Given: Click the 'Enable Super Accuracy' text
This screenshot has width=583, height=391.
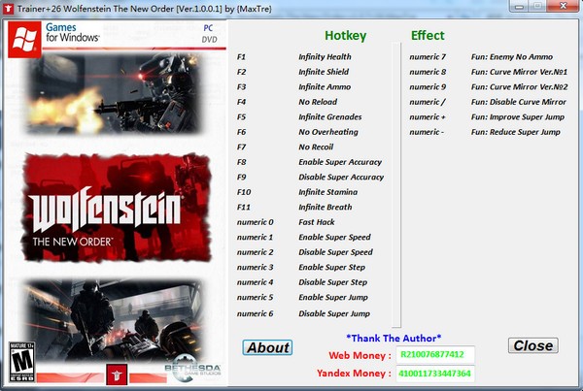Looking at the screenshot, I should pos(340,162).
